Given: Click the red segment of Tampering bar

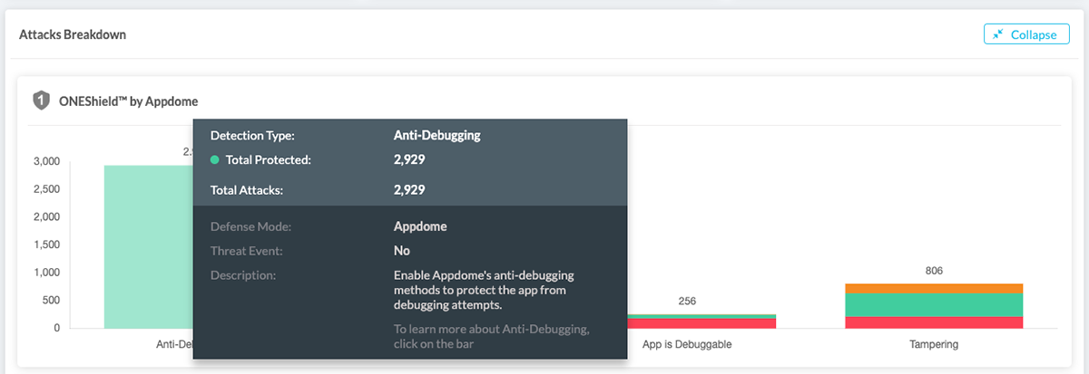Looking at the screenshot, I should coord(934,322).
